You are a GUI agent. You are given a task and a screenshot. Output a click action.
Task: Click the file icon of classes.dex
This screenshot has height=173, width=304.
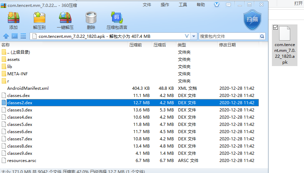click(x=4, y=95)
